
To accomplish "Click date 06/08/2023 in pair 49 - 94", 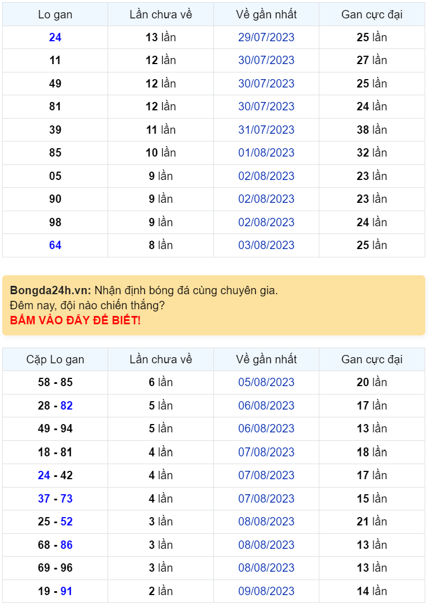I will tap(266, 428).
